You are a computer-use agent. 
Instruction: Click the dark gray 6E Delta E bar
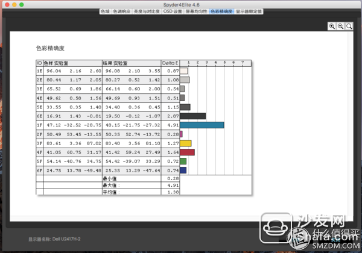point(192,116)
